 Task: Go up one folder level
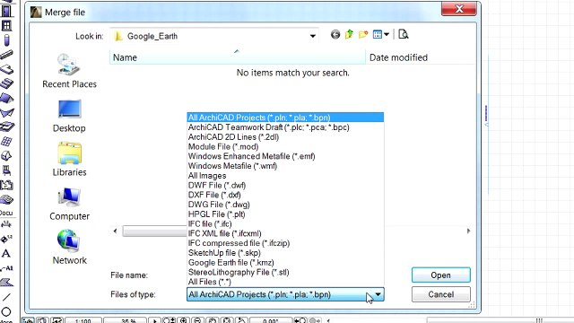(x=349, y=34)
